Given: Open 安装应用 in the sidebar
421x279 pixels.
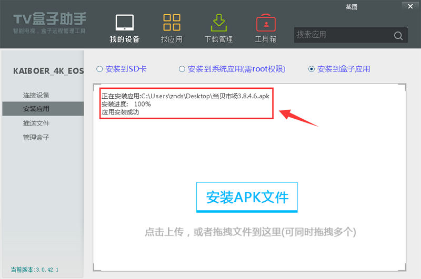Looking at the screenshot, I should (x=43, y=109).
